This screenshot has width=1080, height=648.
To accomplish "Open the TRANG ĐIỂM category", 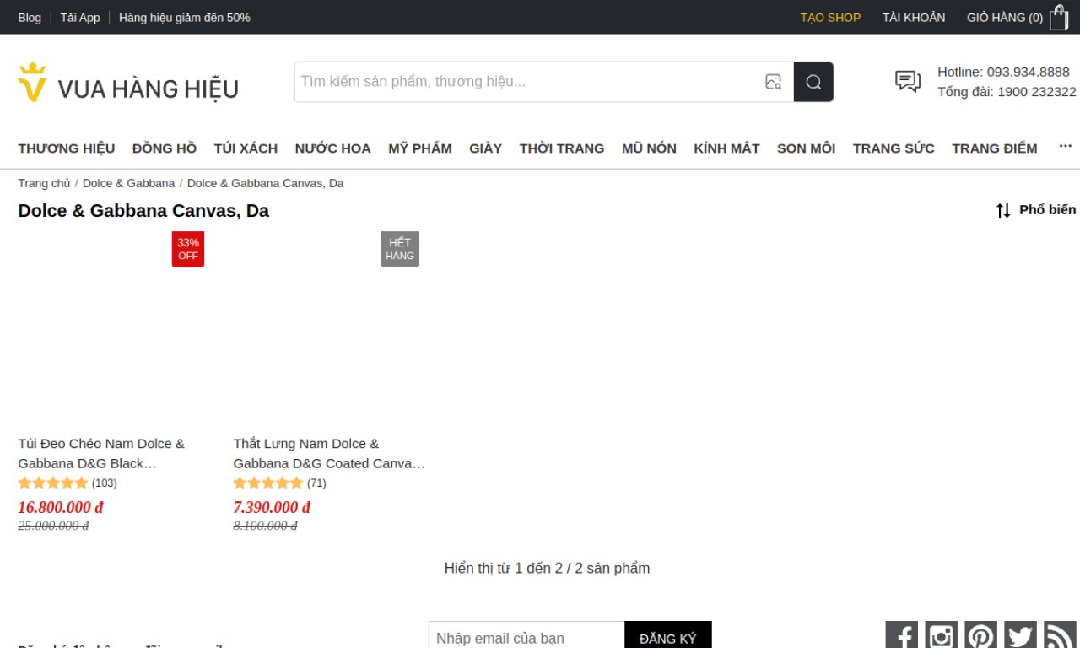I will [x=995, y=148].
